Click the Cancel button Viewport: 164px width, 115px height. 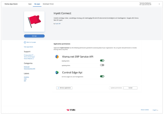pyautogui.click(x=130, y=88)
